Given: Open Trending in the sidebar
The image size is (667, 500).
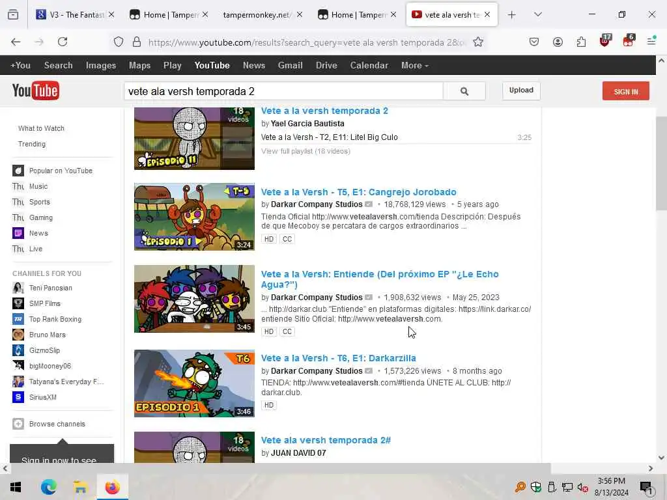Looking at the screenshot, I should point(32,144).
